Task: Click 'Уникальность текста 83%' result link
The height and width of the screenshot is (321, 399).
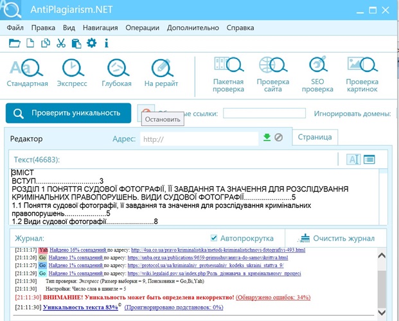Action: pyautogui.click(x=80, y=307)
